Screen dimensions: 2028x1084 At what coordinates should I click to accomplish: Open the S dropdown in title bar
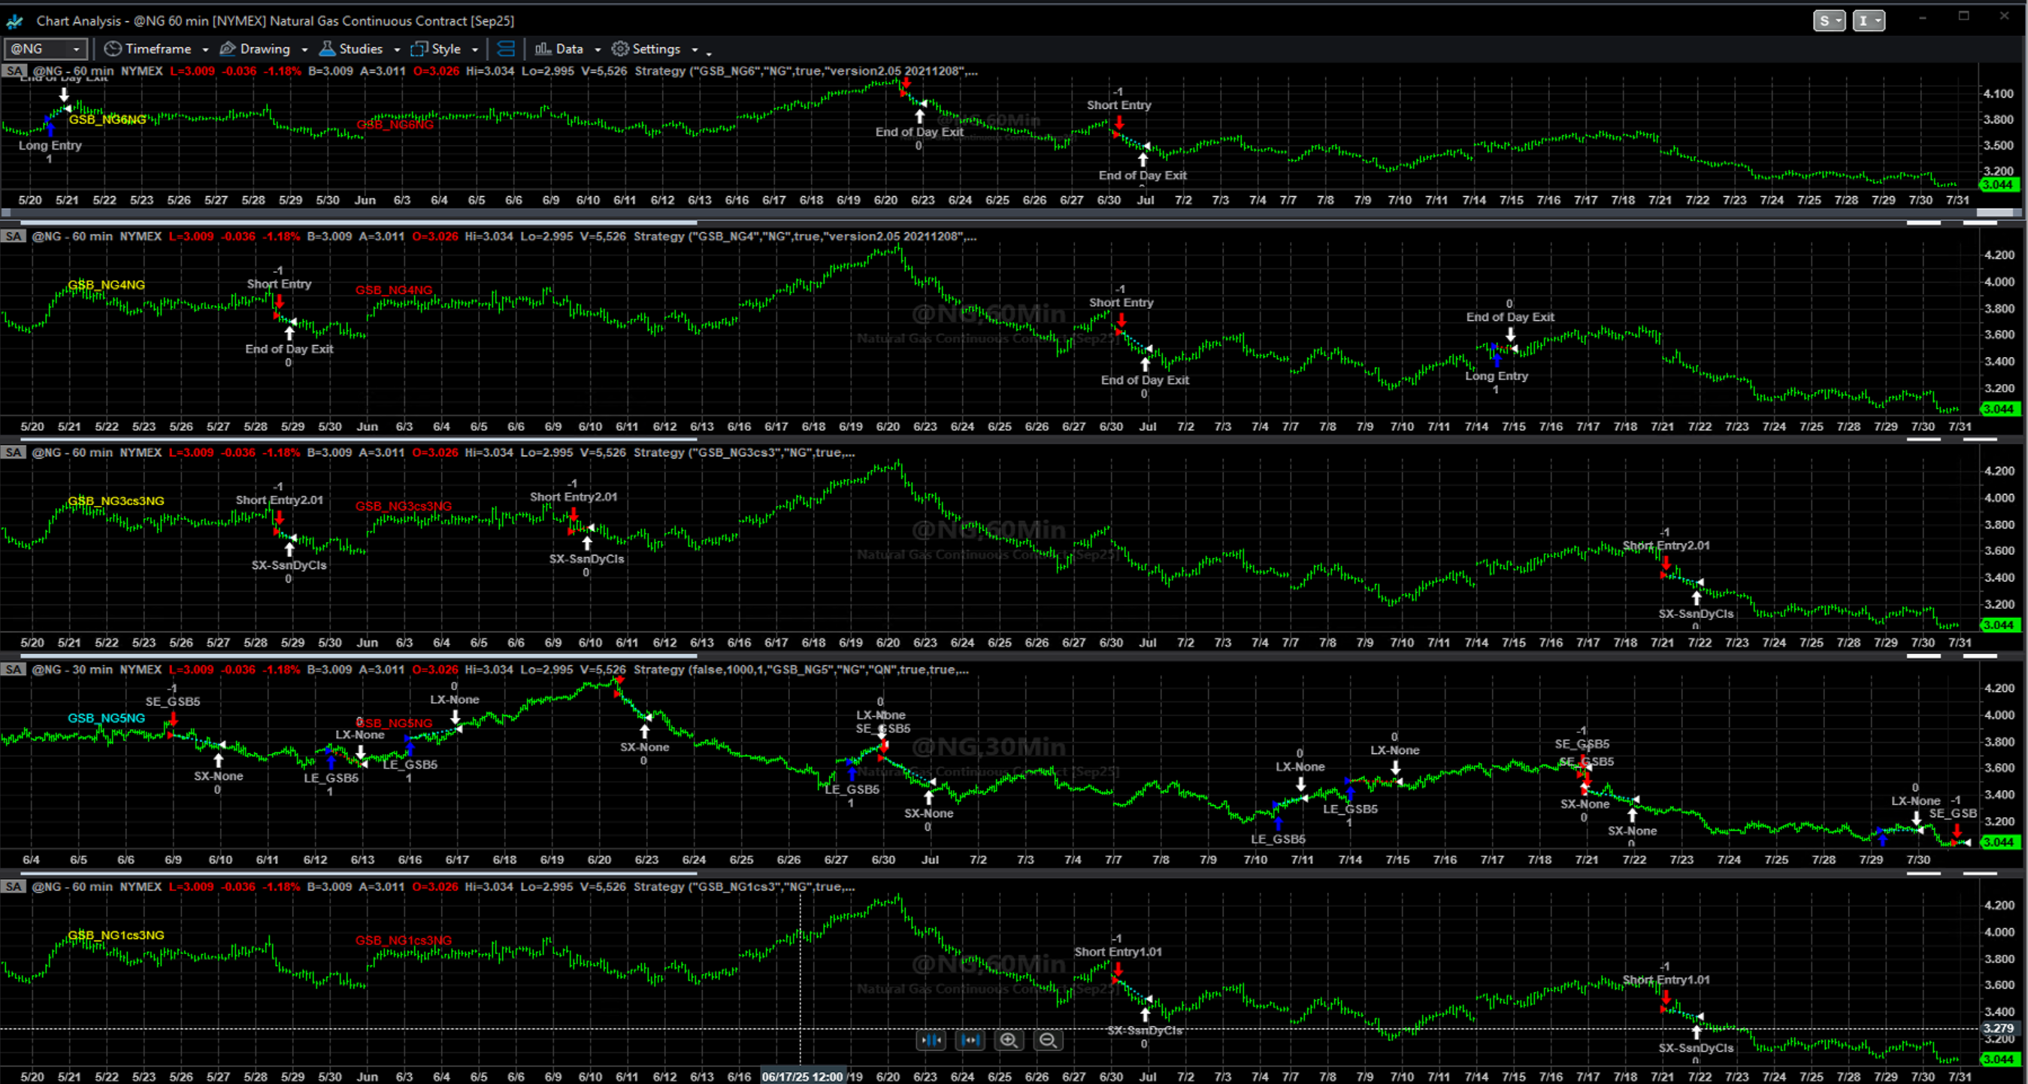(x=1829, y=20)
